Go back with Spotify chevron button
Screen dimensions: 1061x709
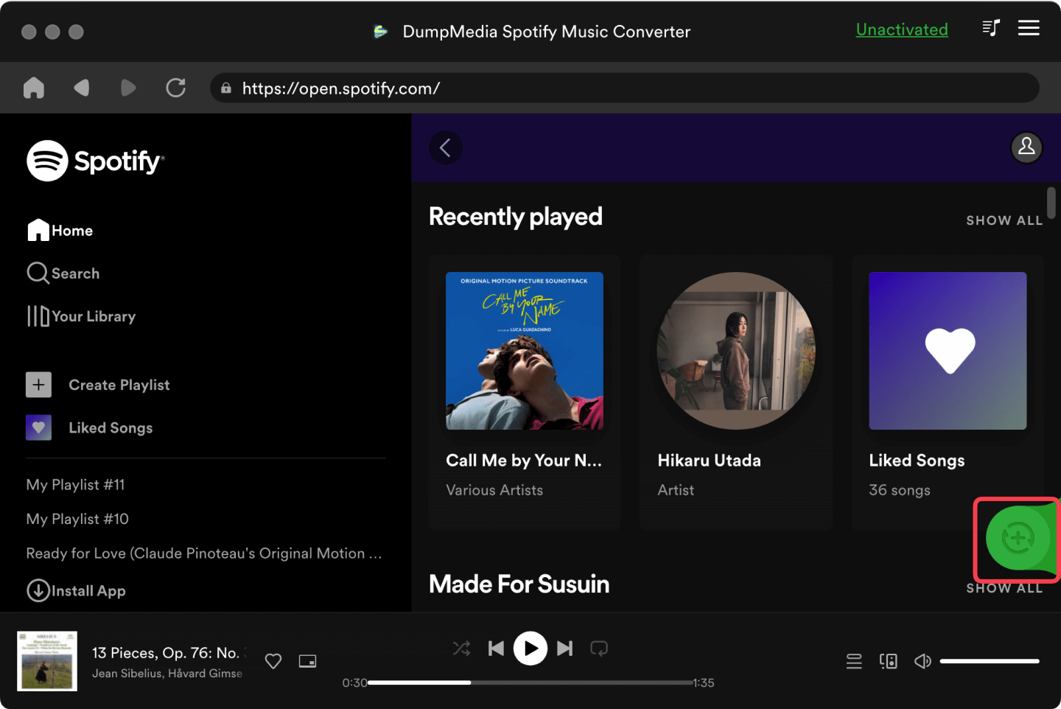(446, 147)
